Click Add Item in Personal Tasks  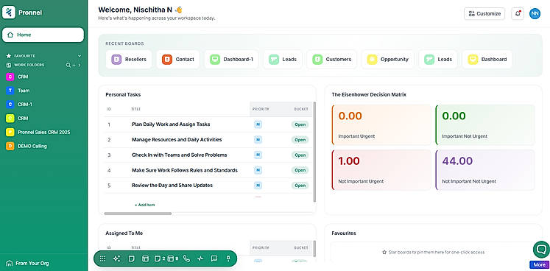point(145,205)
